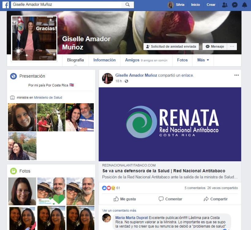
Task: Expand Ver un comentario más
Action: pos(119,210)
